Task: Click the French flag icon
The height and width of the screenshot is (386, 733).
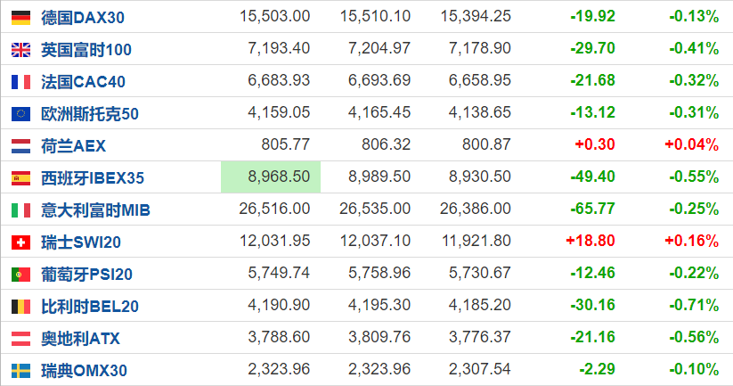Action: [x=21, y=82]
